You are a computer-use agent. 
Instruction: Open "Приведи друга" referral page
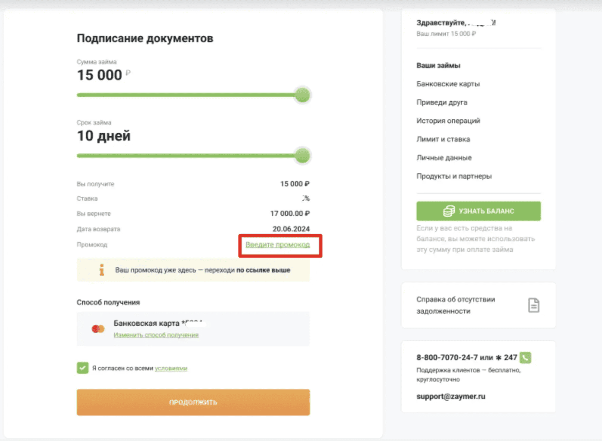click(442, 102)
